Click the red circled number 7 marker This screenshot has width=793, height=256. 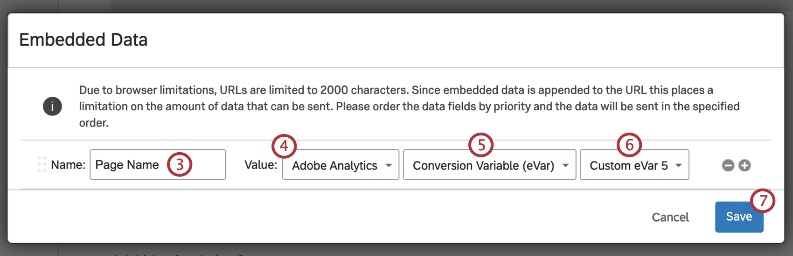(x=763, y=201)
